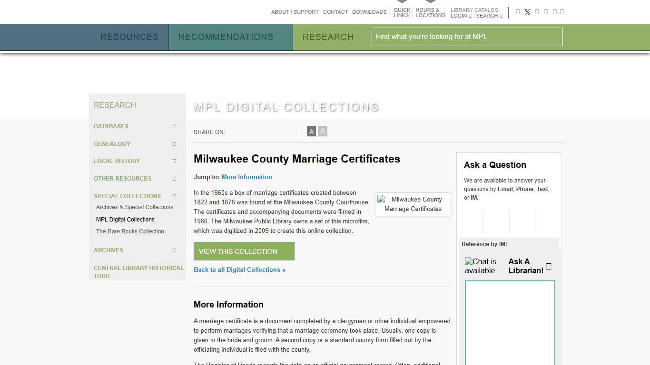Expand the DATABASES sidebar section
Image resolution: width=650 pixels, height=365 pixels.
click(174, 126)
